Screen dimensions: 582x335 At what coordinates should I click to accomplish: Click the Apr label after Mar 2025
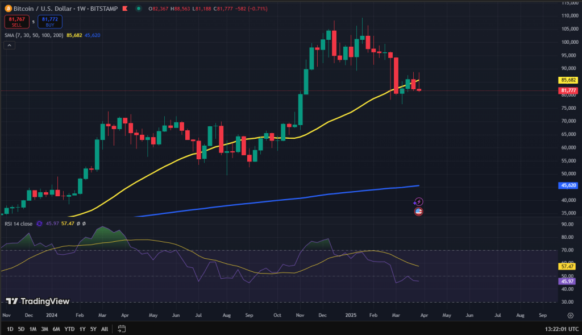[424, 315]
